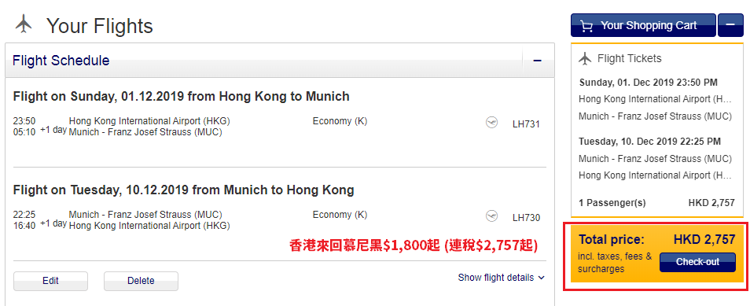This screenshot has width=750, height=306.
Task: Click the airplane icon beside Your Flights
Action: click(24, 24)
